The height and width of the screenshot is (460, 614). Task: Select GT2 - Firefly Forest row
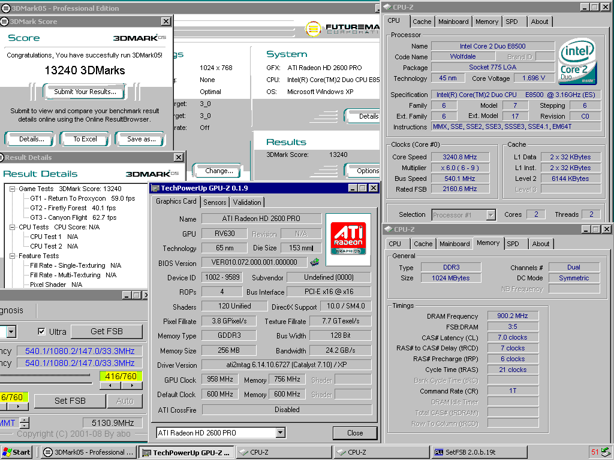click(73, 208)
